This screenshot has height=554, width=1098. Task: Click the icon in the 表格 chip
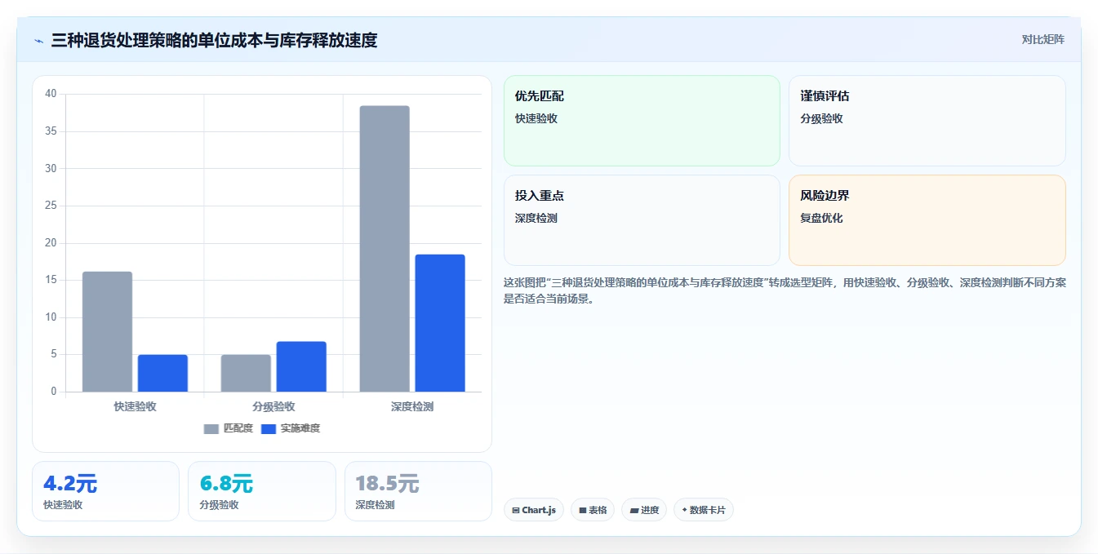pyautogui.click(x=583, y=511)
